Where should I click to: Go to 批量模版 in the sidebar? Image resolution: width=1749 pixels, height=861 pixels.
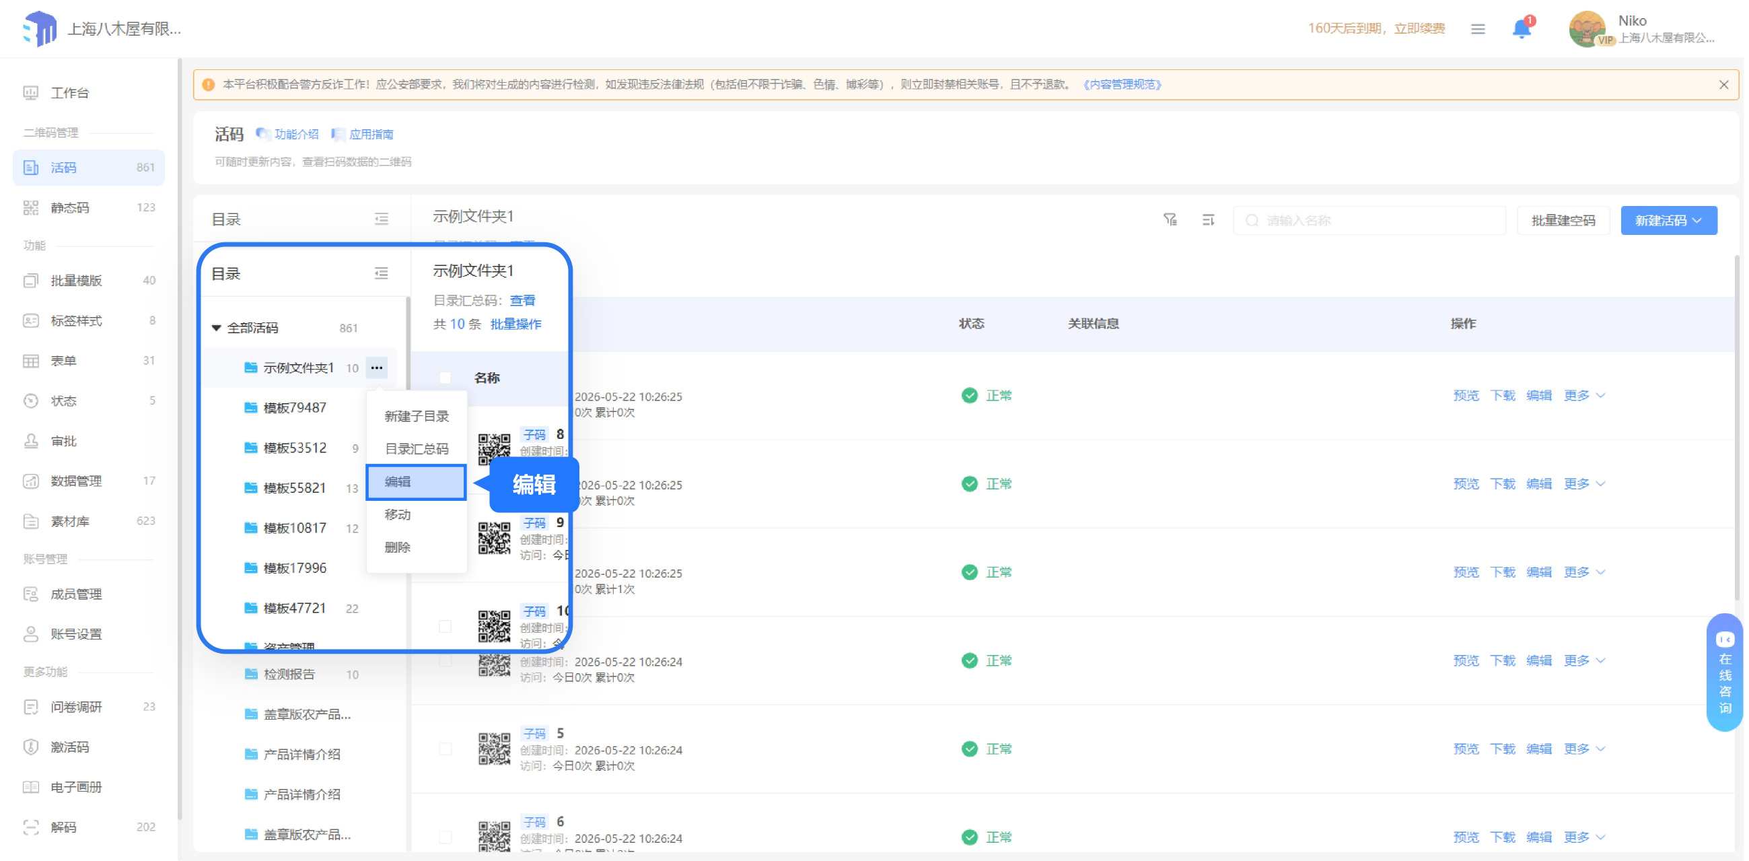click(x=88, y=281)
